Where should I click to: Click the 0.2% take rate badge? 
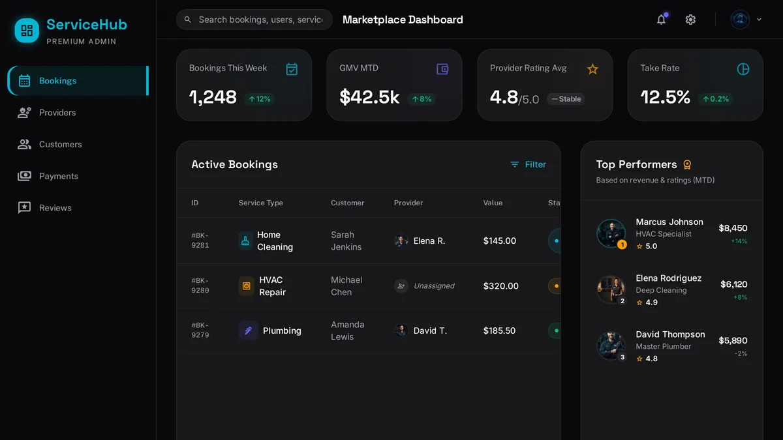(x=716, y=99)
